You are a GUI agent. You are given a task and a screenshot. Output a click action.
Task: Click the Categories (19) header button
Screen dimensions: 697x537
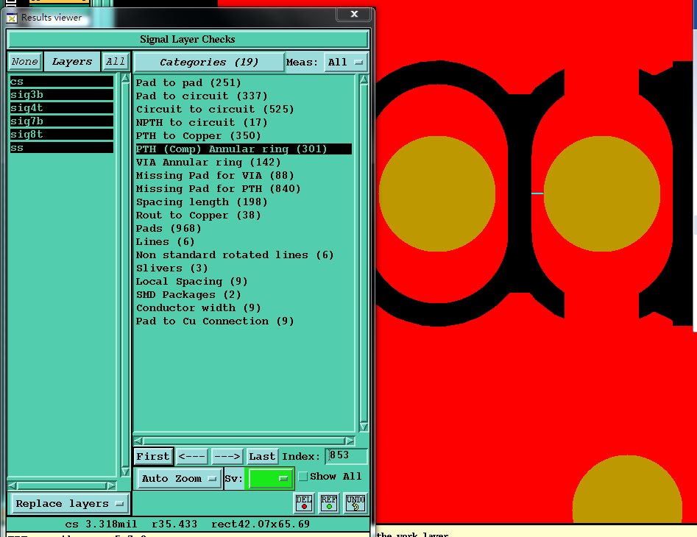pos(208,63)
